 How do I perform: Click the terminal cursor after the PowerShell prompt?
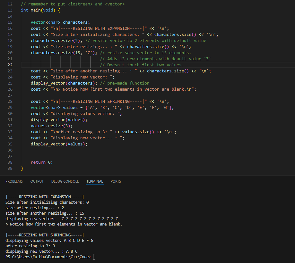pos(94,257)
